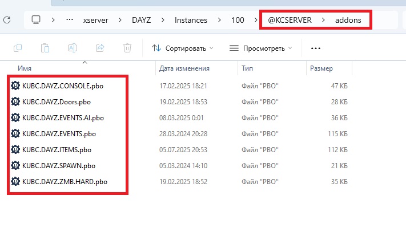Click type cell of KUBC.DAYZ.CONSOLE.pbo row
The height and width of the screenshot is (228, 406).
click(260, 86)
